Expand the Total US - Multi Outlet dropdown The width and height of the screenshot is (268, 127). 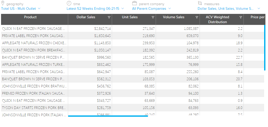(x=39, y=8)
